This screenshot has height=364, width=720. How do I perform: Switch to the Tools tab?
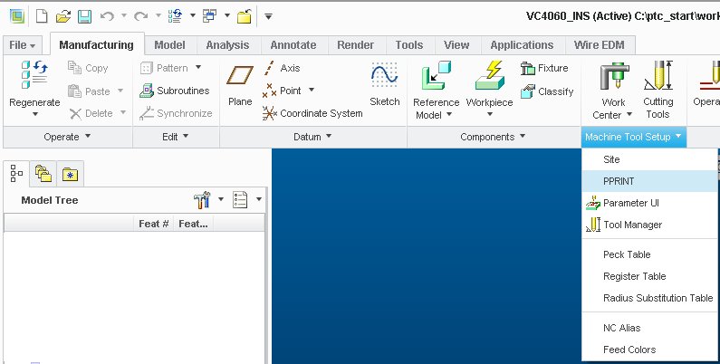(409, 45)
